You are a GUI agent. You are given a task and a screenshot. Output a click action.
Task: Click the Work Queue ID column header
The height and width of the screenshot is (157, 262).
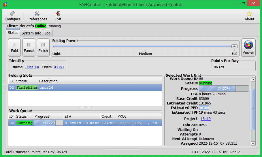tap(11, 117)
